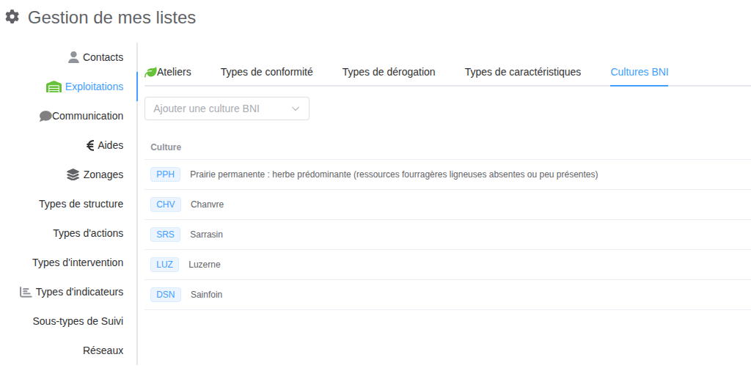Click the Zonages layers icon
This screenshot has height=390, width=751.
click(73, 174)
